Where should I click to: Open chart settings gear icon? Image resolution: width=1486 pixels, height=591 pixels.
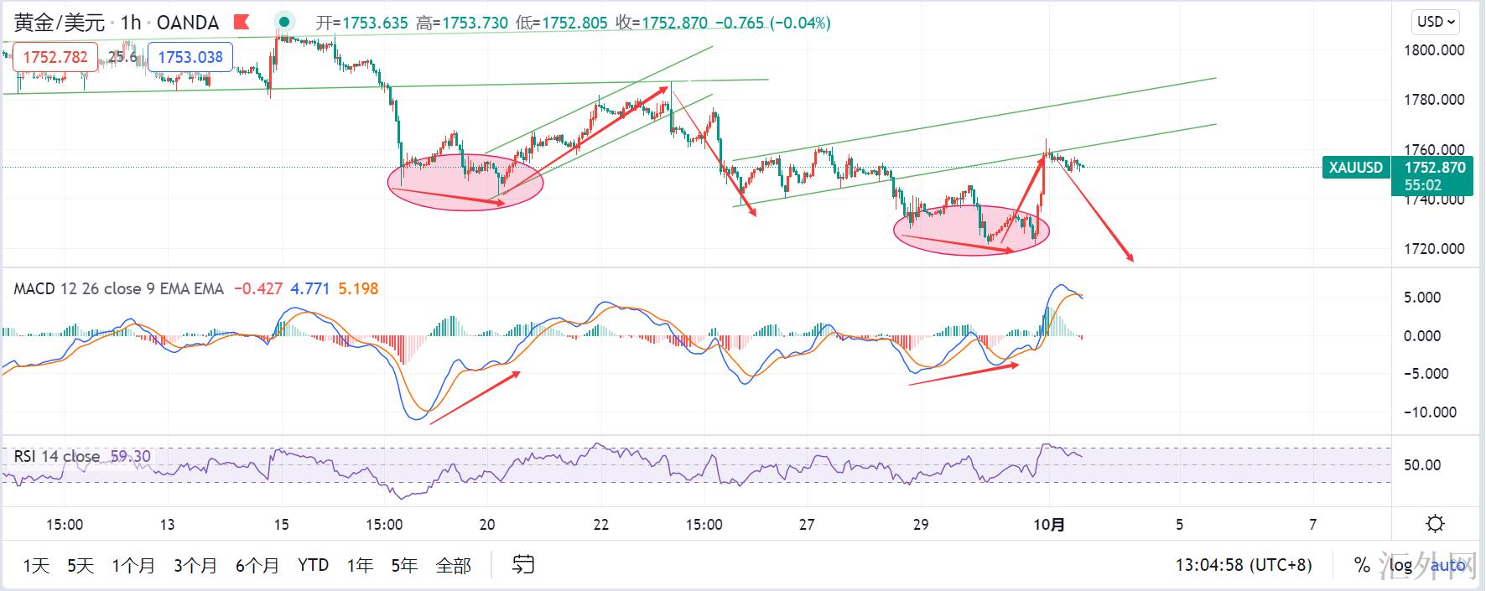pos(1435,525)
